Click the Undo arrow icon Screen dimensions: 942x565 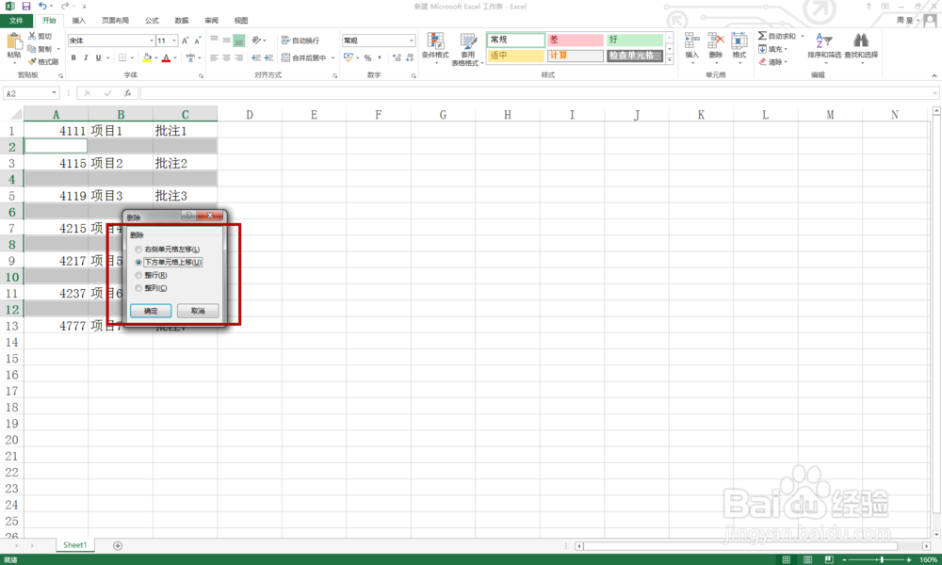point(42,6)
